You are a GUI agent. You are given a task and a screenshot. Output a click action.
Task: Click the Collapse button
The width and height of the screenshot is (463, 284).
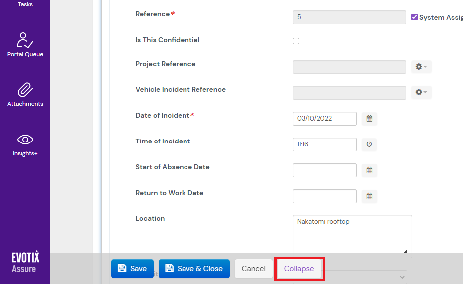tap(299, 269)
